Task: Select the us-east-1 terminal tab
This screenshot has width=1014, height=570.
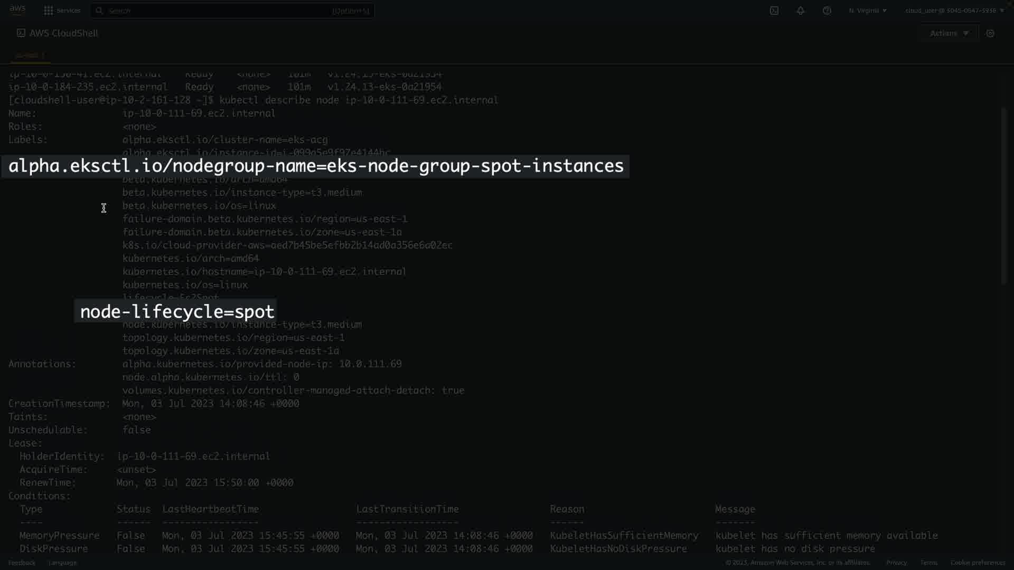Action: click(30, 55)
